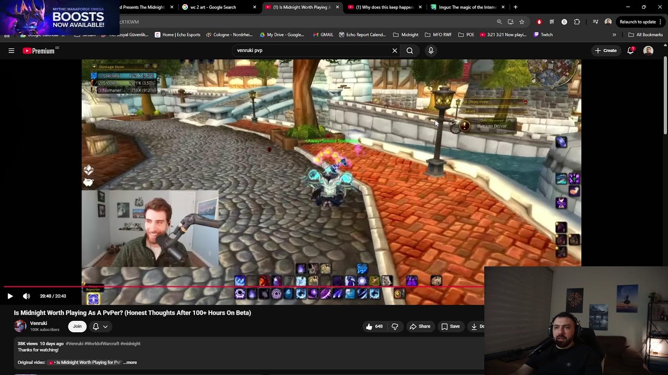Expand the description with '...more'
Viewport: 668px width, 375px height.
[x=130, y=362]
